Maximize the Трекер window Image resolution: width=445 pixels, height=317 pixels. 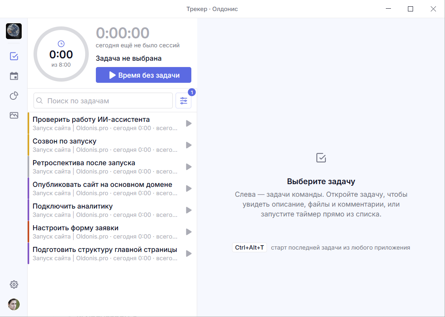[410, 9]
